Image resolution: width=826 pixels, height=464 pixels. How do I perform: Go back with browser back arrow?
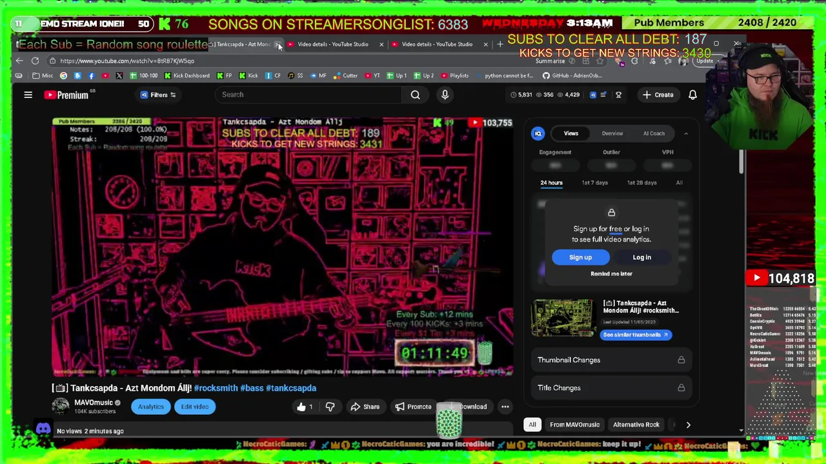(x=19, y=61)
